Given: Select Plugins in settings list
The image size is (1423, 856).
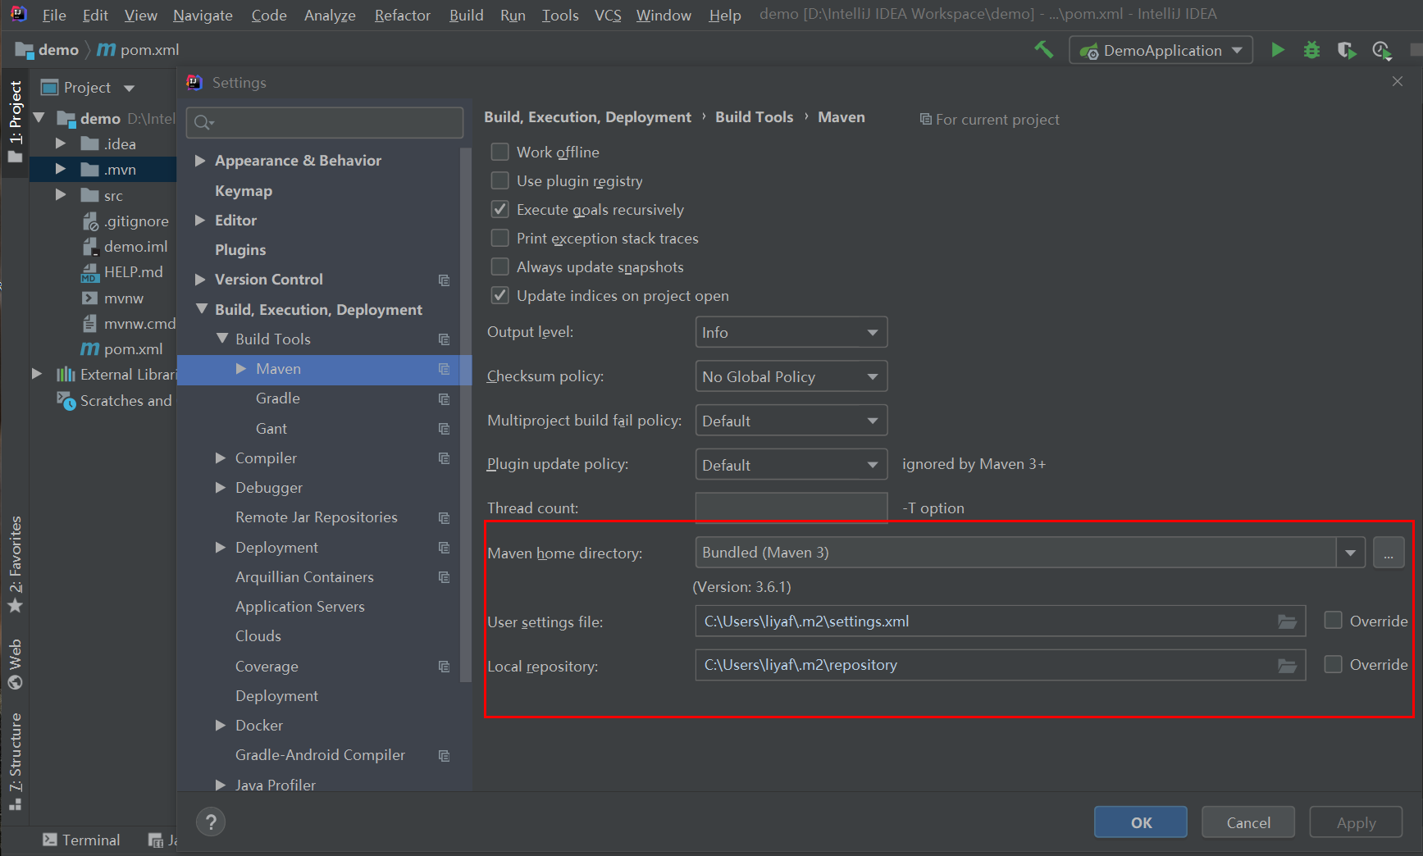Looking at the screenshot, I should (x=240, y=249).
